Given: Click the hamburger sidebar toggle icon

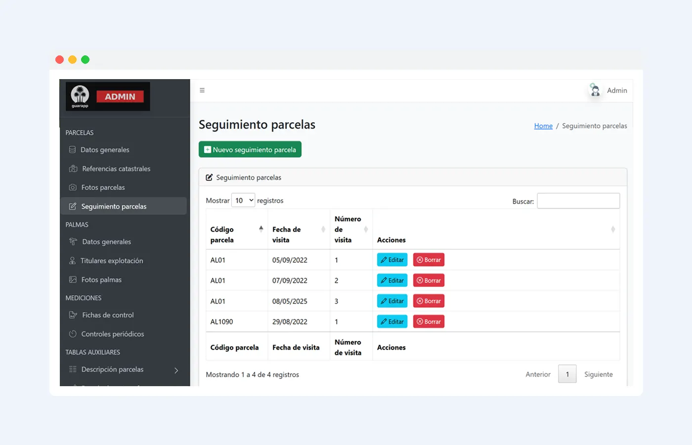Looking at the screenshot, I should [202, 90].
